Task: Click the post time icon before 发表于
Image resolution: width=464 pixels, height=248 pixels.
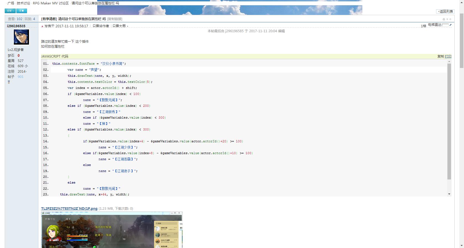Action: pos(42,26)
